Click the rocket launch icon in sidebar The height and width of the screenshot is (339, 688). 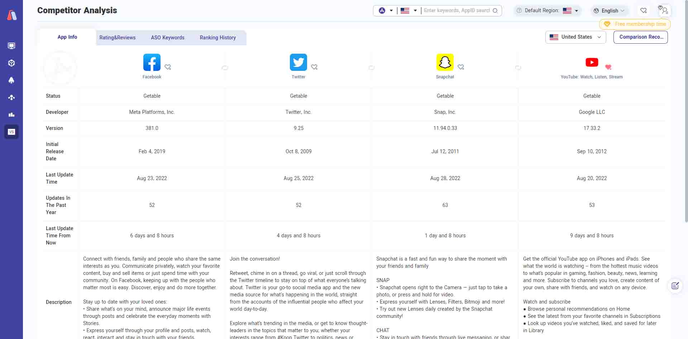[11, 80]
